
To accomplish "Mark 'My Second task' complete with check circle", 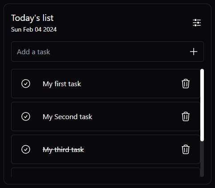I will click(x=26, y=116).
